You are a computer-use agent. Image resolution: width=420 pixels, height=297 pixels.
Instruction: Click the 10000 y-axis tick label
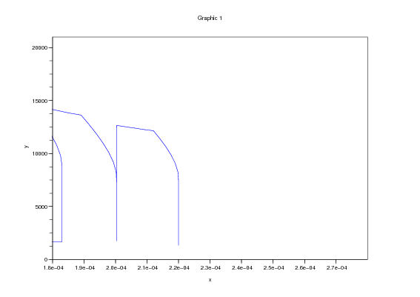tap(40, 153)
